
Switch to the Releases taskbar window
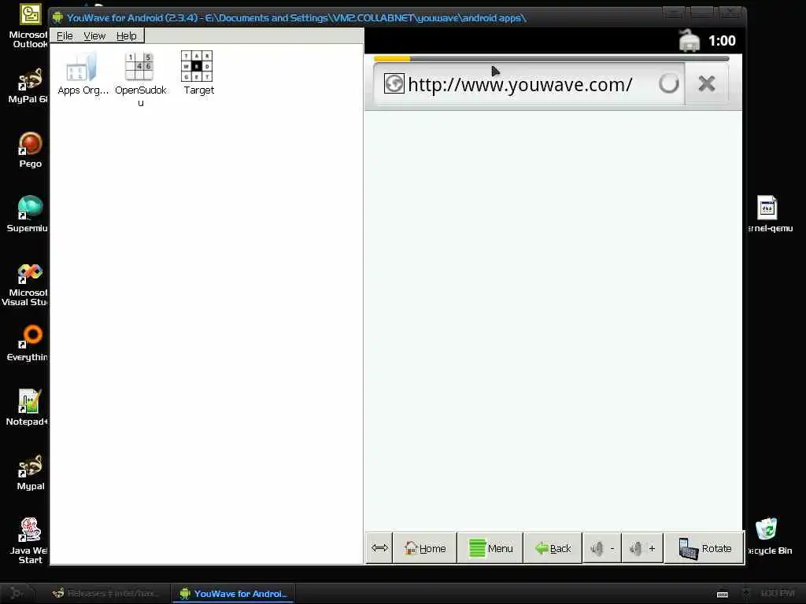[x=106, y=593]
